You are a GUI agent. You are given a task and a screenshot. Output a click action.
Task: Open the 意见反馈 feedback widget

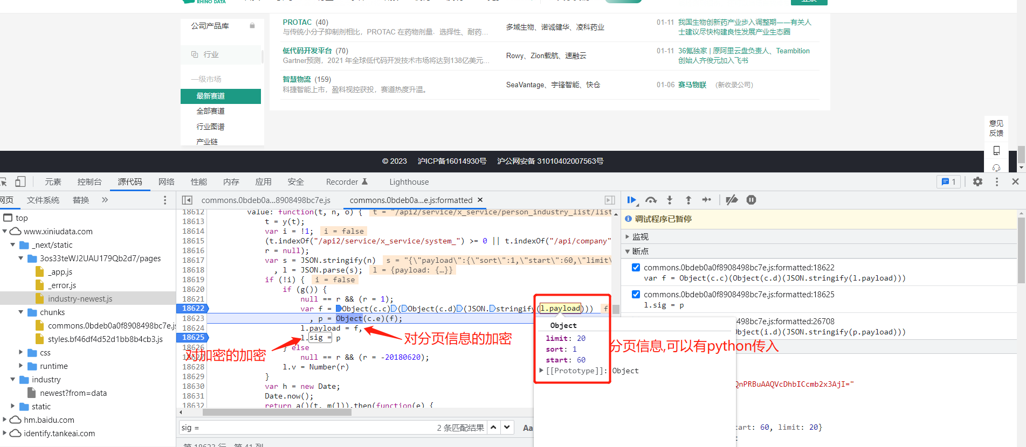[996, 128]
